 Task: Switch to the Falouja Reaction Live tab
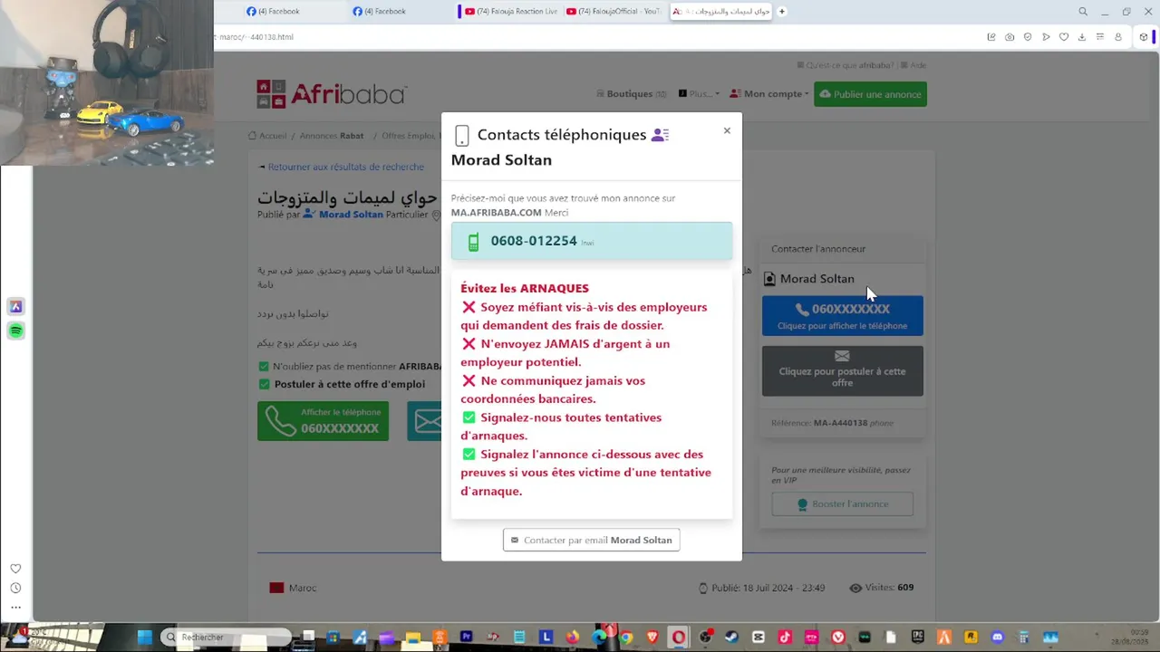509,12
